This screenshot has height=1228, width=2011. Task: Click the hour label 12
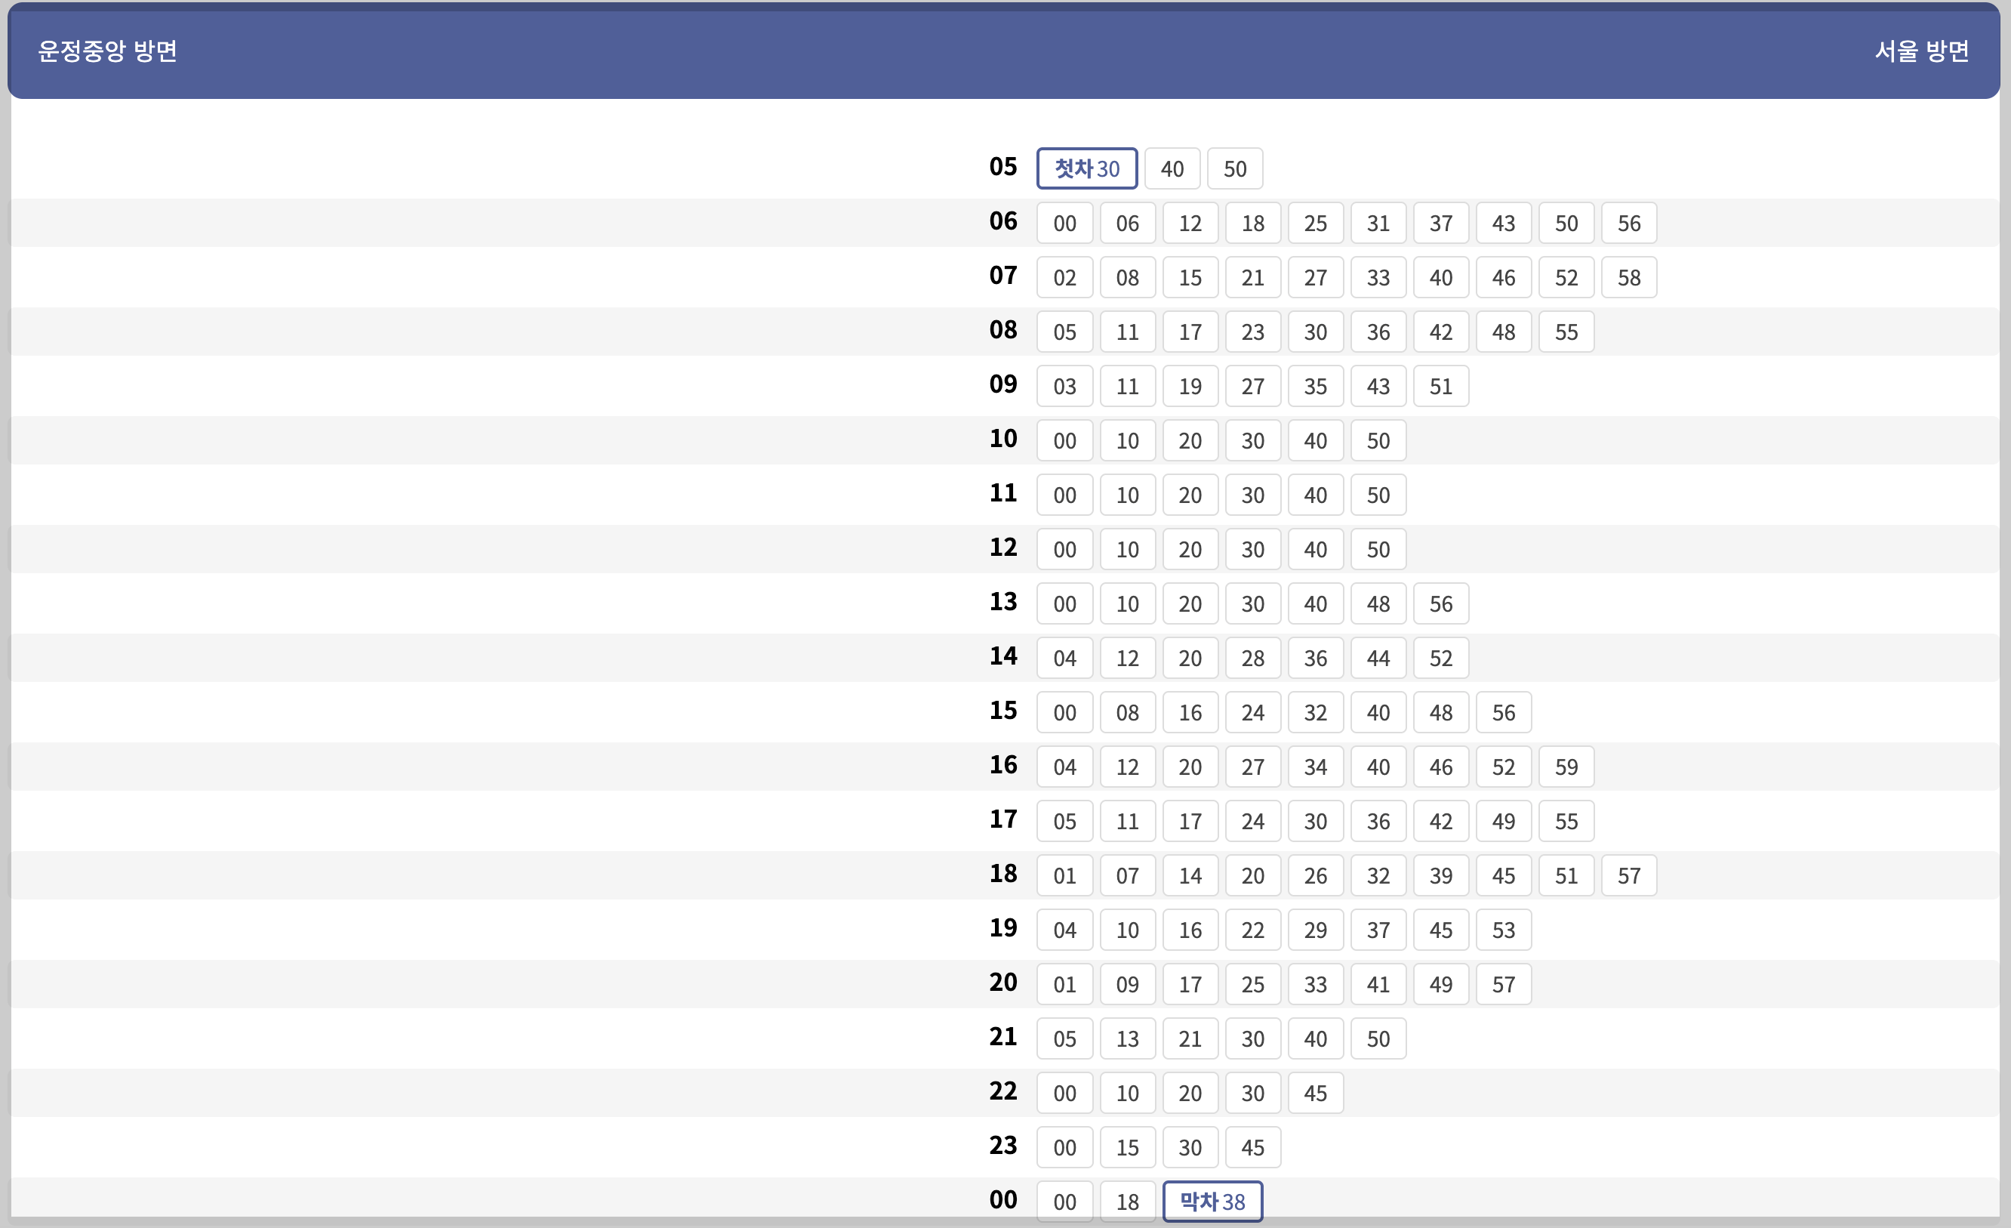(x=1003, y=547)
